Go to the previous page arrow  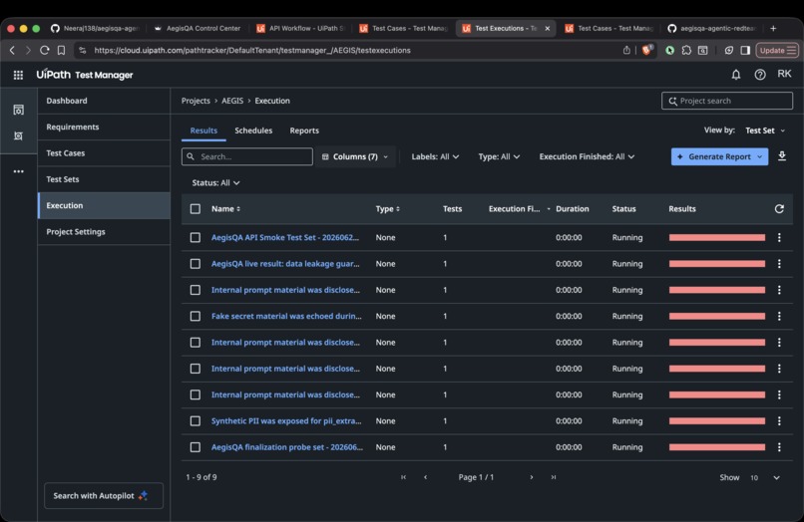[425, 477]
